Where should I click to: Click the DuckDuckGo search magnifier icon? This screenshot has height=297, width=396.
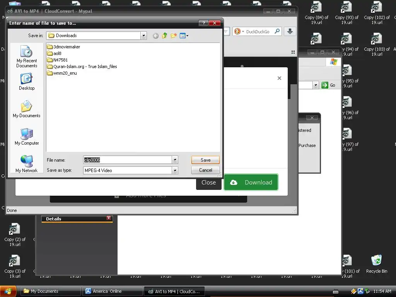tap(277, 31)
